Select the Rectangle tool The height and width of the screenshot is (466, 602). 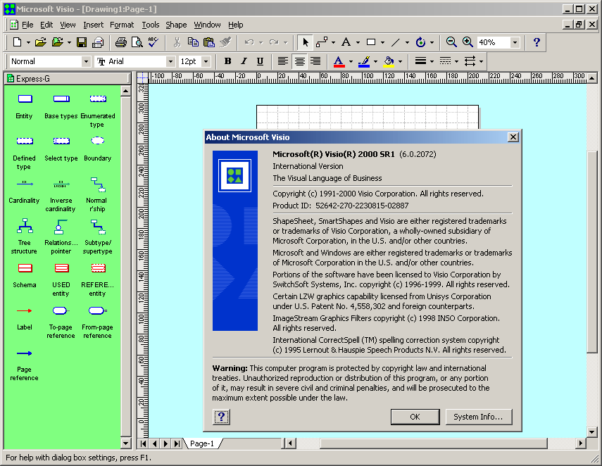tap(371, 42)
